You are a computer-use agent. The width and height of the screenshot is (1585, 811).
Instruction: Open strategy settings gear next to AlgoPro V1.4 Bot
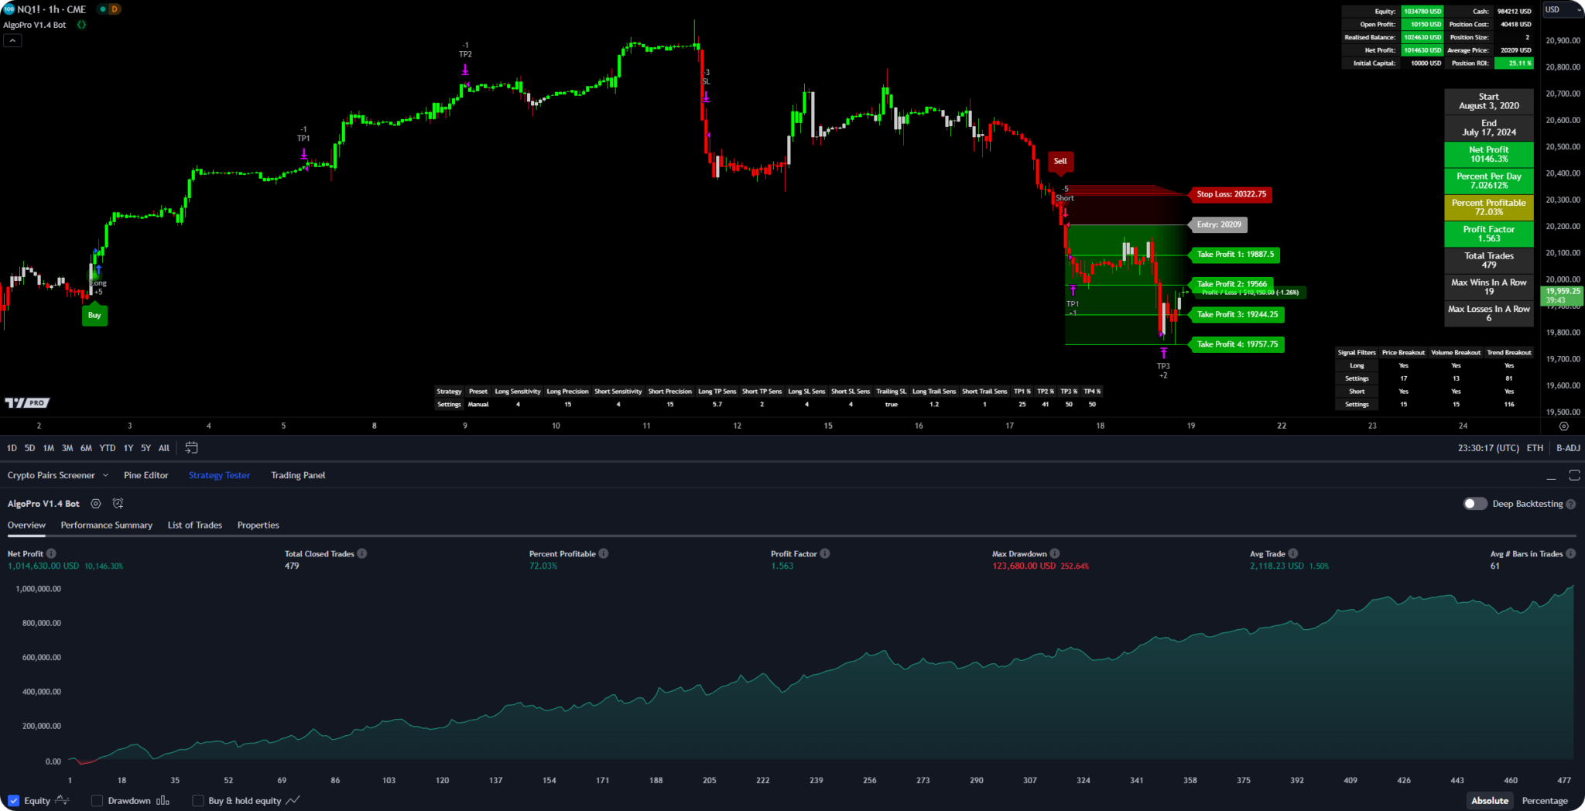pos(96,504)
